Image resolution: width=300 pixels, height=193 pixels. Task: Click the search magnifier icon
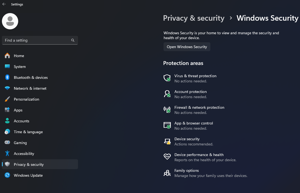coord(73,40)
